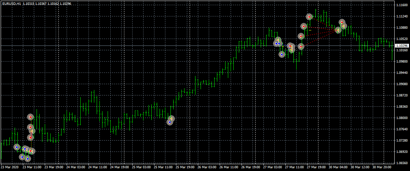Image resolution: width=410 pixels, height=171 pixels.
Task: Click price axis label 1.10880
Action: (402, 28)
